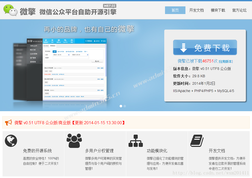Open the 开发文档 navigation menu item
Screen dimensions: 252x178
(196, 10)
